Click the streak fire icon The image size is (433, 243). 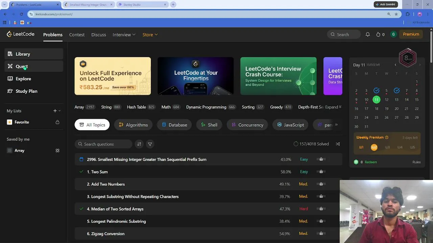point(378,34)
